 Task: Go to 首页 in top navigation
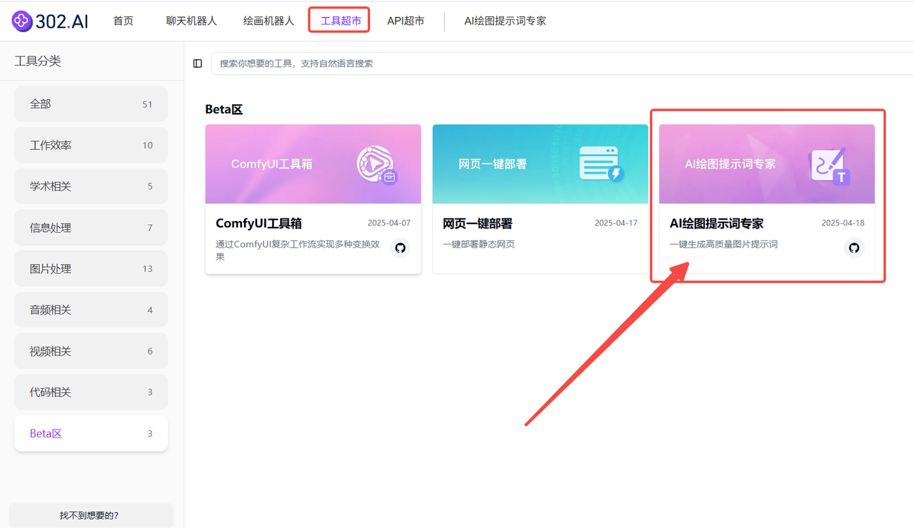[123, 21]
